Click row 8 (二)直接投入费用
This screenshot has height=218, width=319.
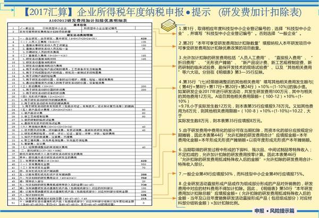[80, 55]
